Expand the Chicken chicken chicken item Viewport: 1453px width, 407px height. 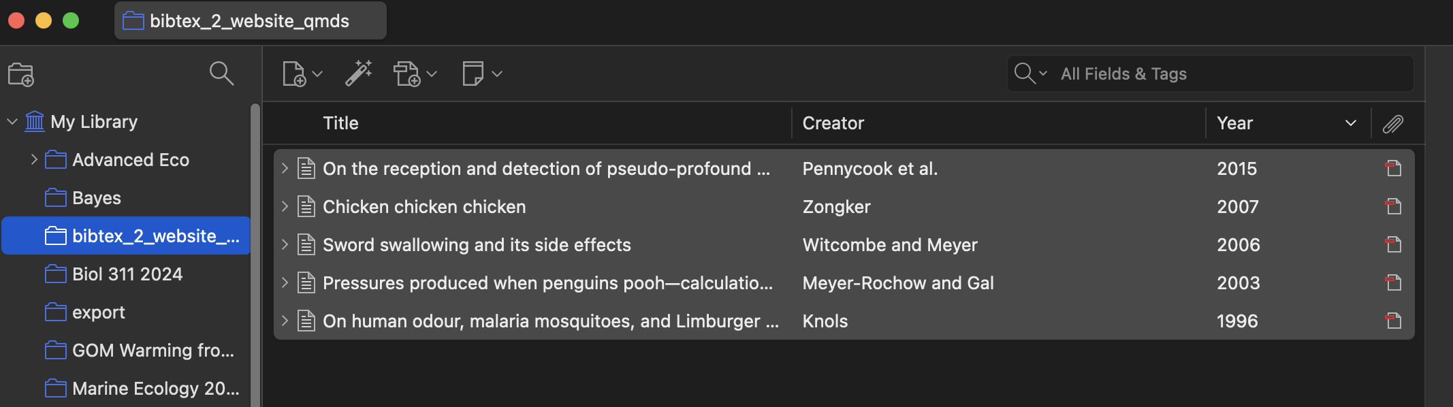(x=285, y=206)
